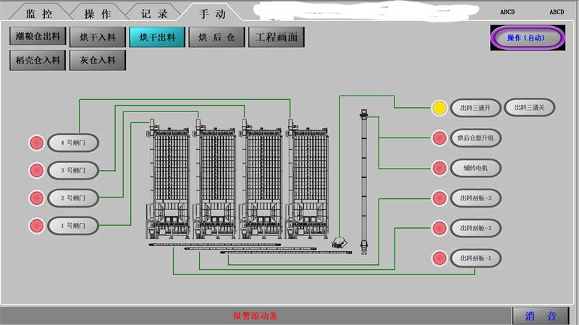Click the small hopper icon beside the elevator
This screenshot has height=325, width=579.
pyautogui.click(x=339, y=244)
